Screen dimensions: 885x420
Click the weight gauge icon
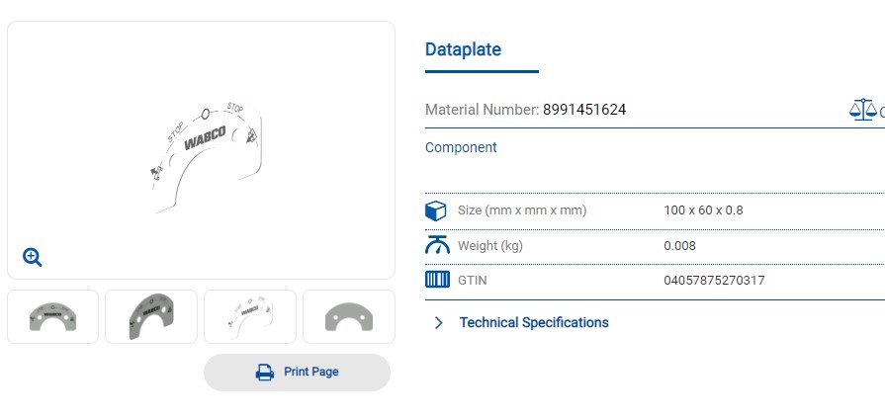coord(437,246)
